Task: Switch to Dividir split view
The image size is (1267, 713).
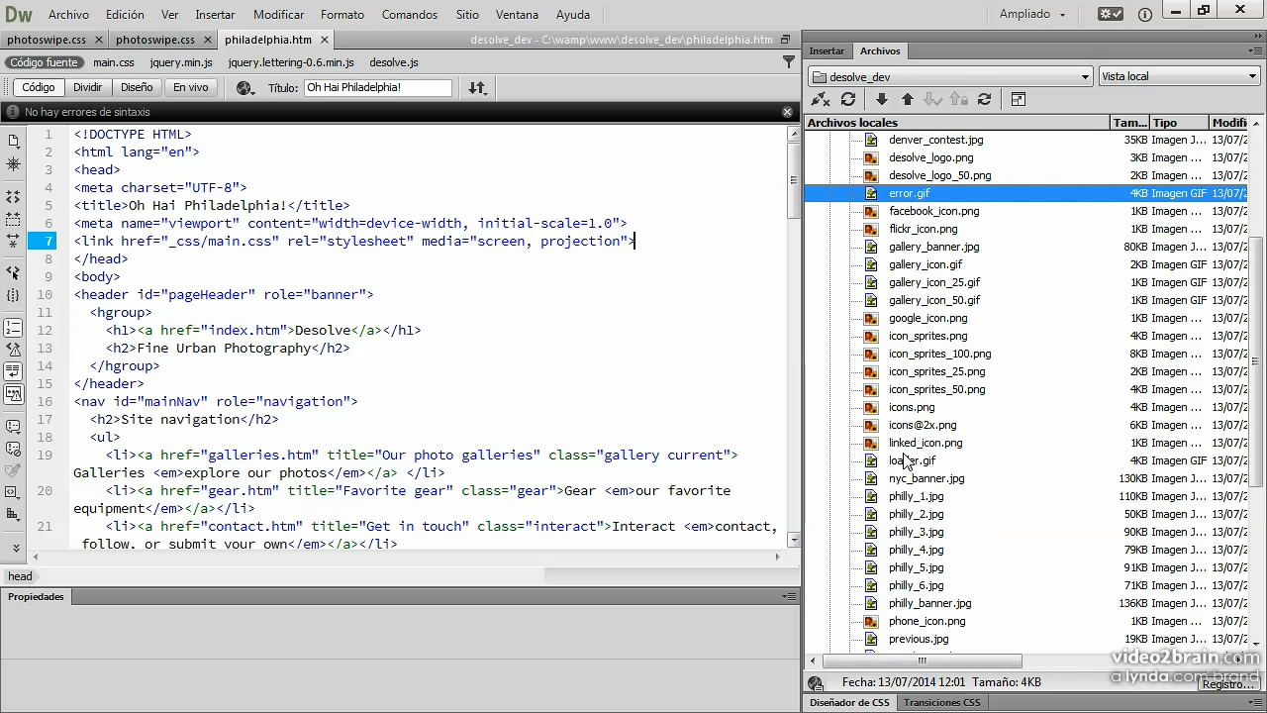Action: click(87, 87)
